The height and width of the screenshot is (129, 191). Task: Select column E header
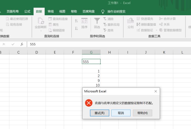55,52
